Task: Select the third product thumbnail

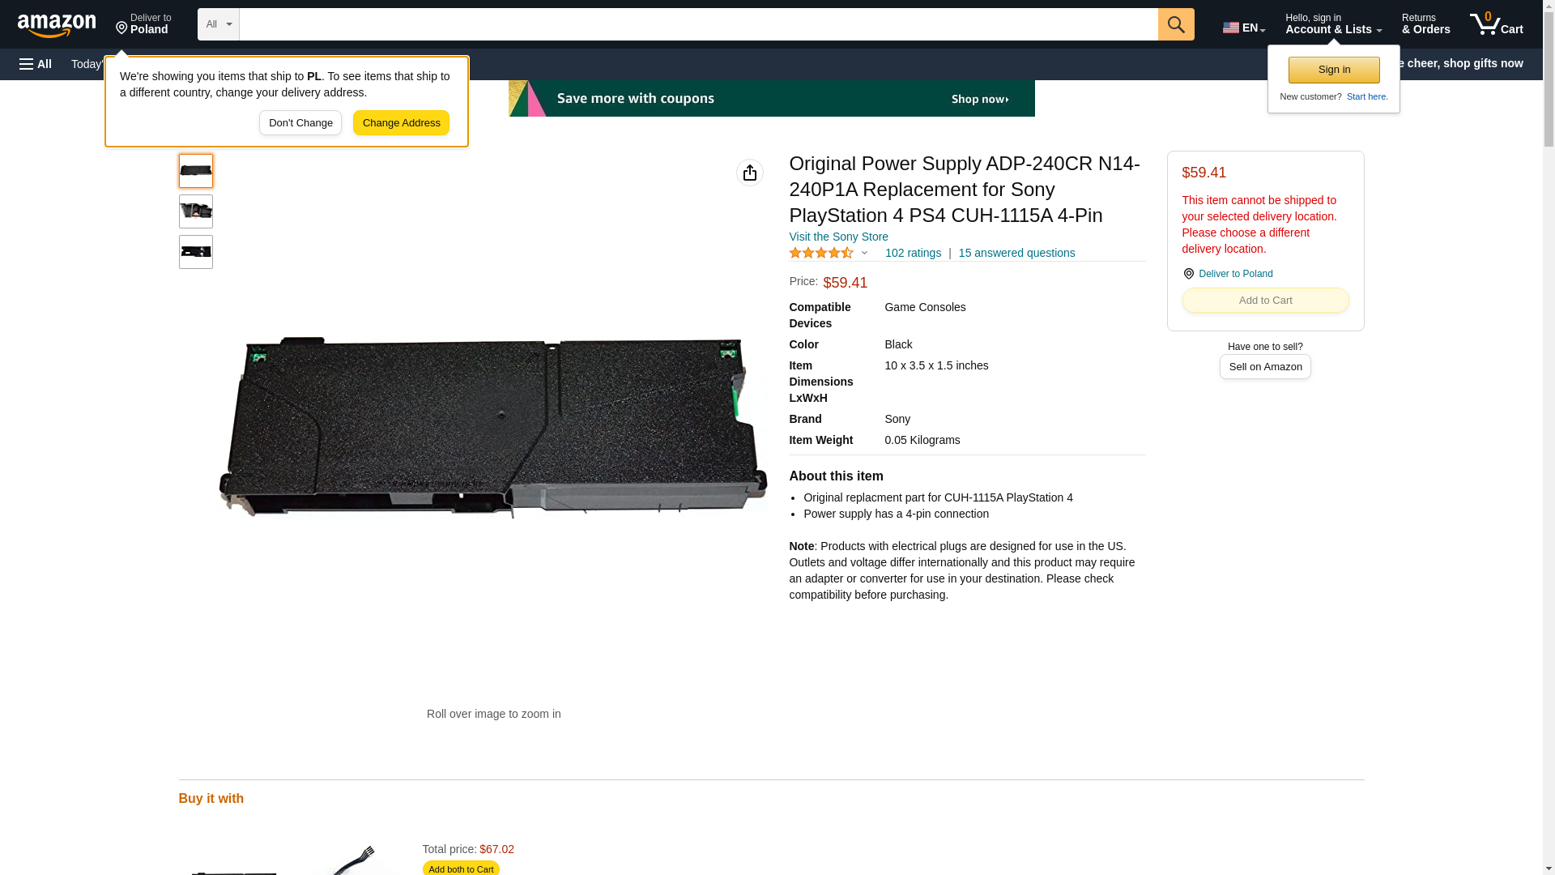Action: [x=195, y=252]
